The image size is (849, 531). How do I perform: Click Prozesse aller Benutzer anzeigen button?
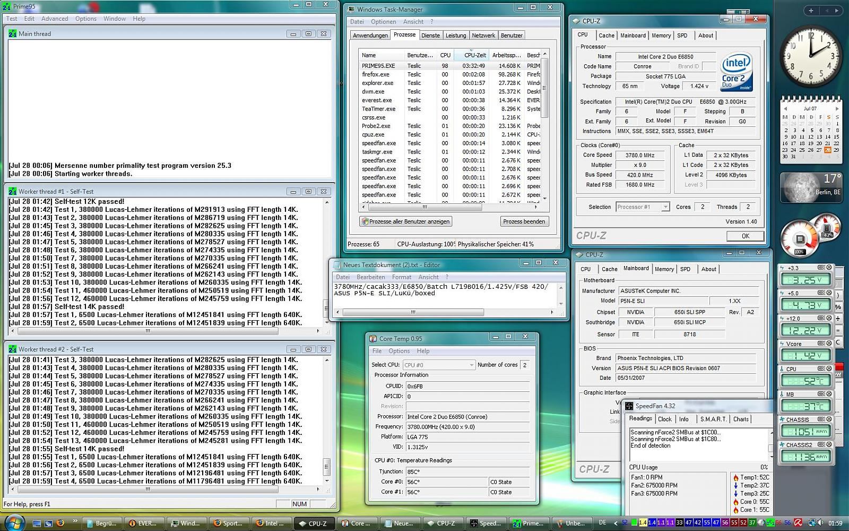tap(406, 221)
